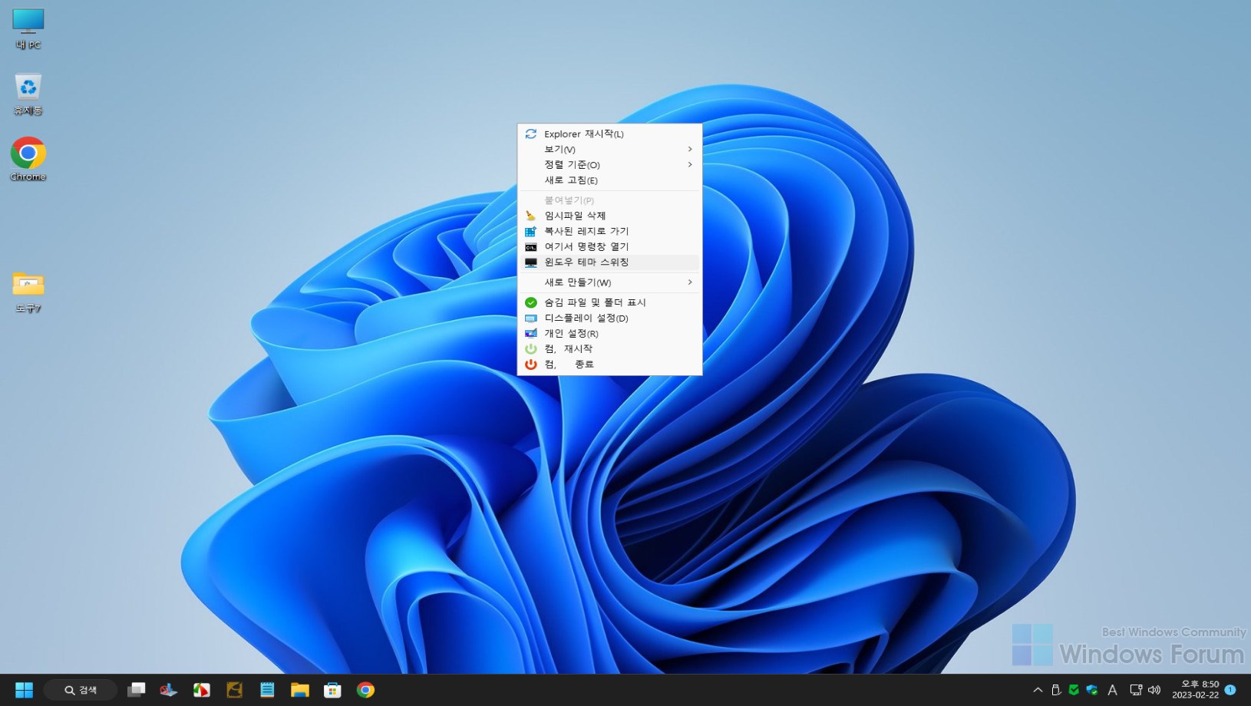Select 여기서 명령창 열기
1251x706 pixels.
click(x=609, y=246)
